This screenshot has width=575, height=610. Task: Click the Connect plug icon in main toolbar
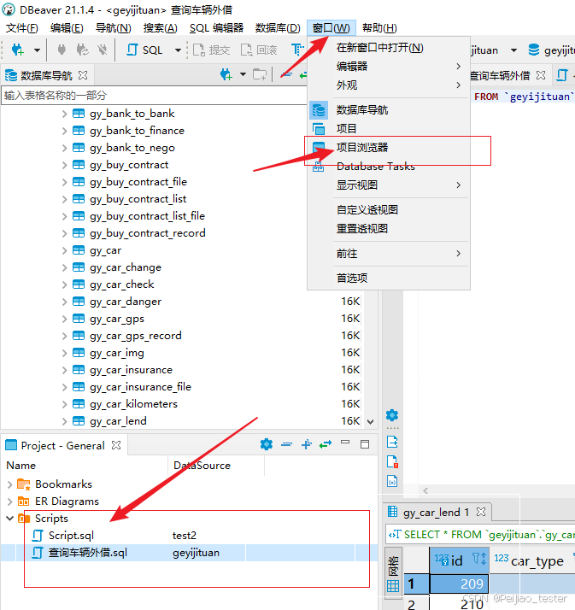62,50
